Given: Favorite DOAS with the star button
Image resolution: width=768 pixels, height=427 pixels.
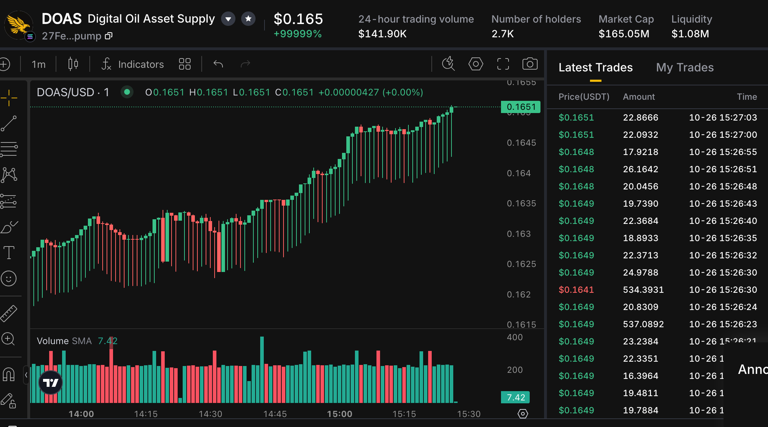Looking at the screenshot, I should (x=248, y=19).
